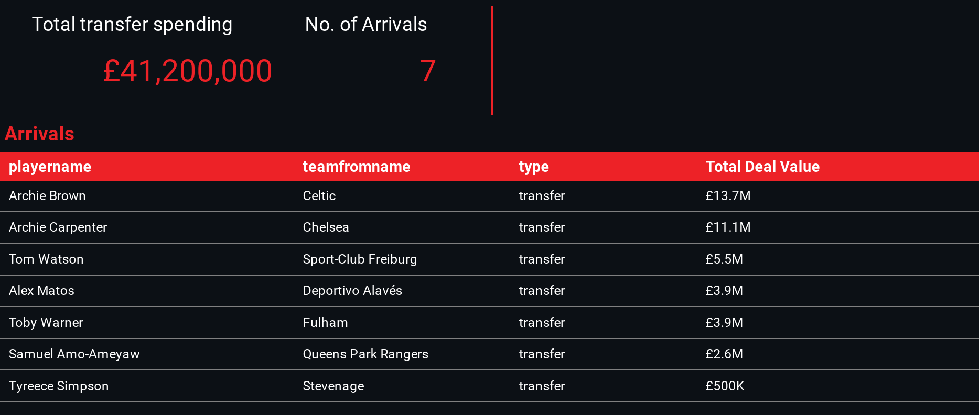This screenshot has width=979, height=415.
Task: Sort table by playername column header
Action: [50, 167]
